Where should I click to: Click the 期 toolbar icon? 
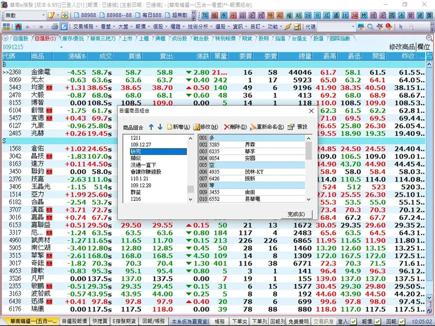(x=299, y=15)
